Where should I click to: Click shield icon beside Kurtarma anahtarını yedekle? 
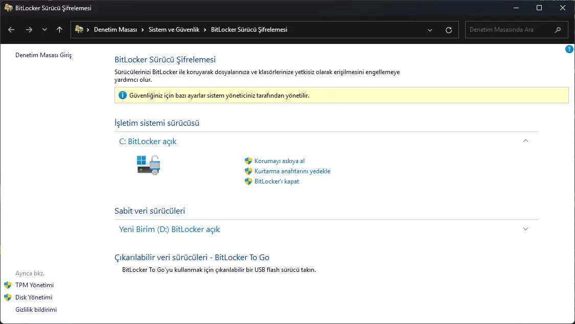[248, 171]
